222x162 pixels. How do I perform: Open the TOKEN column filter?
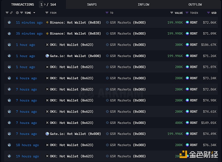click(187, 13)
